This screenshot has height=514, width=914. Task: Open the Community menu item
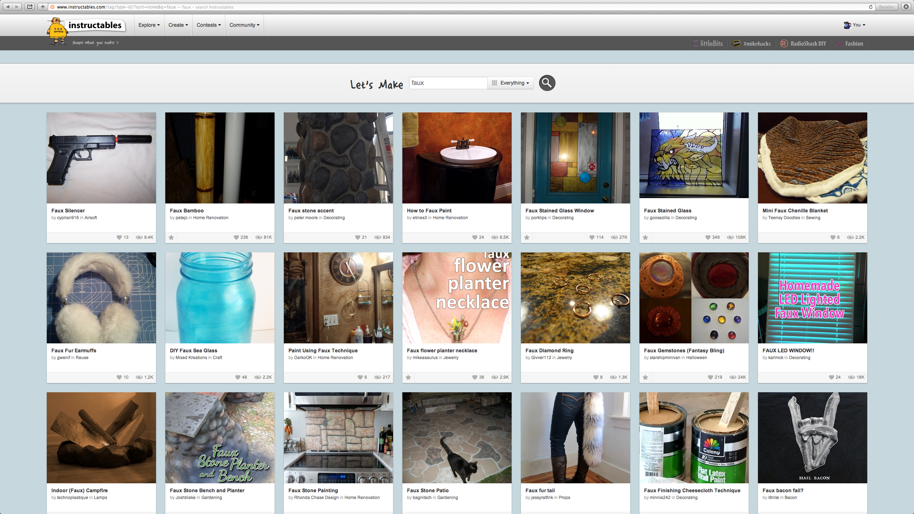pyautogui.click(x=245, y=25)
